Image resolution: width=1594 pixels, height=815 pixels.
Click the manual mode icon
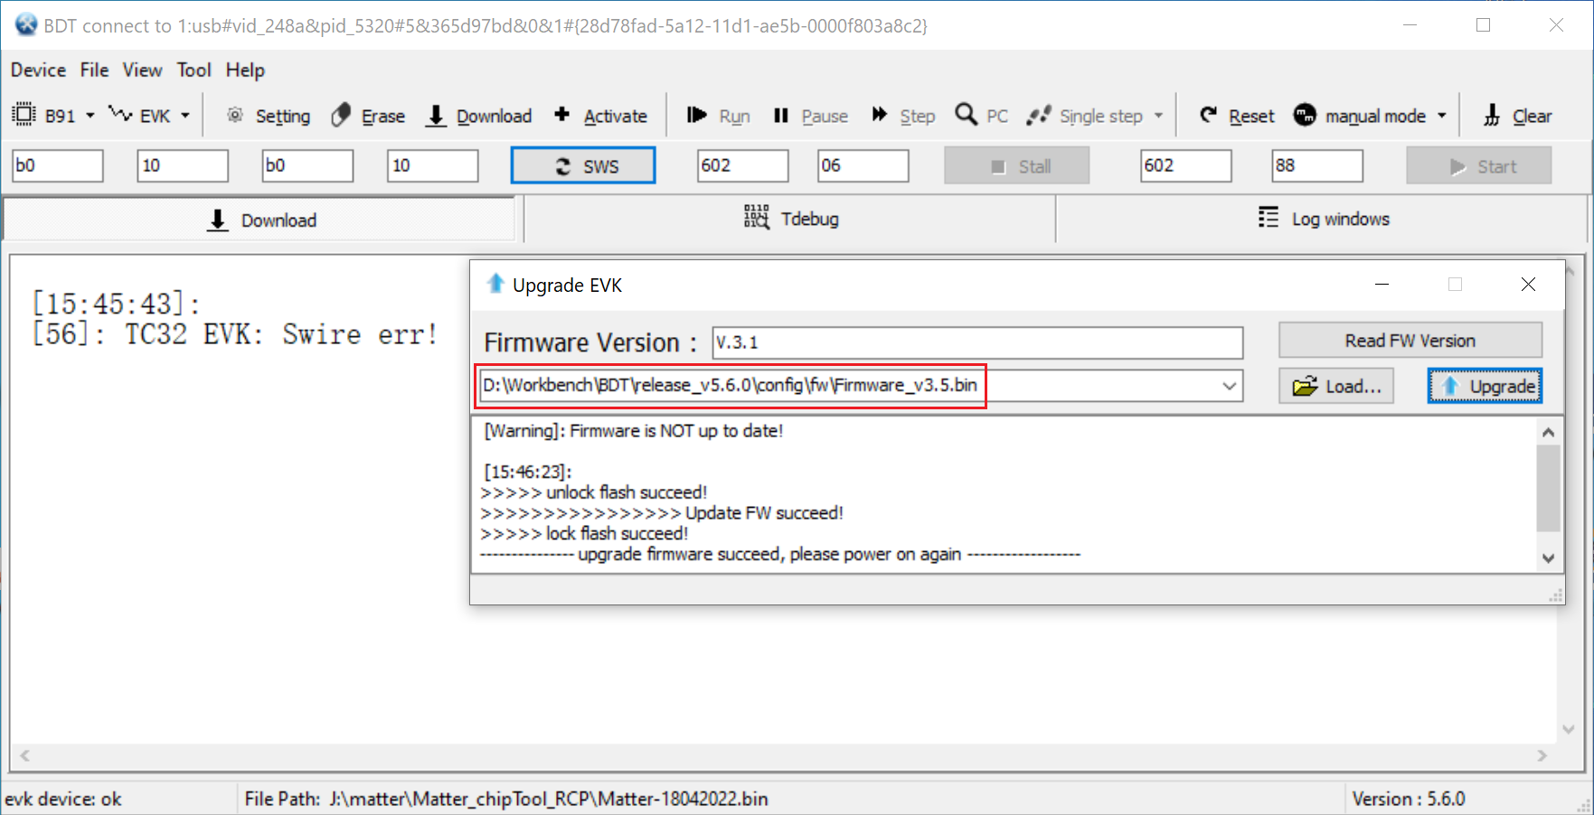click(x=1305, y=115)
